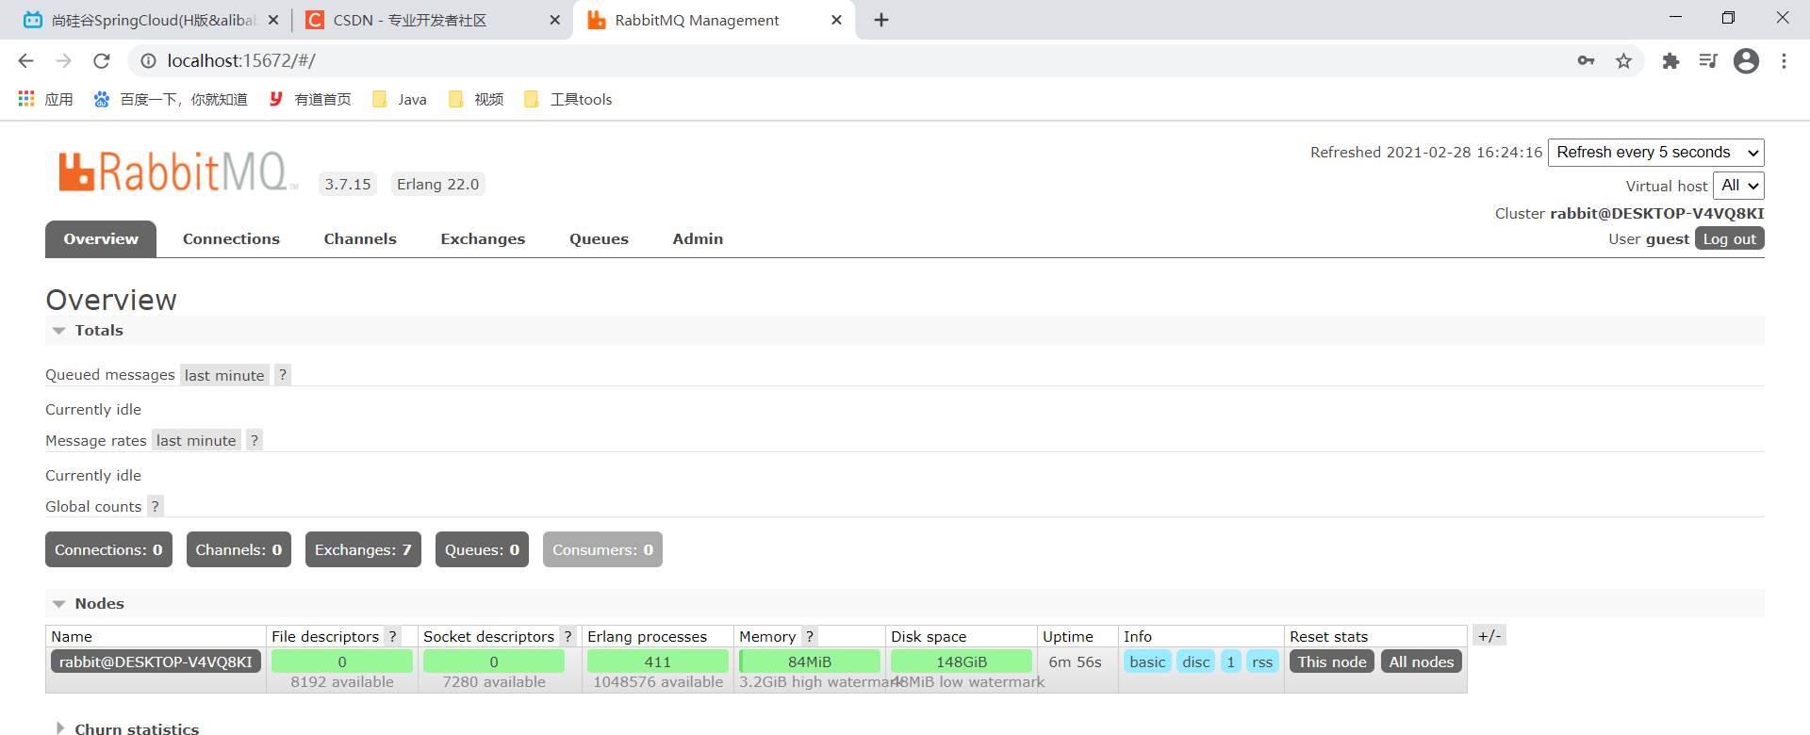
Task: Click the basic info tag
Action: pyautogui.click(x=1147, y=662)
